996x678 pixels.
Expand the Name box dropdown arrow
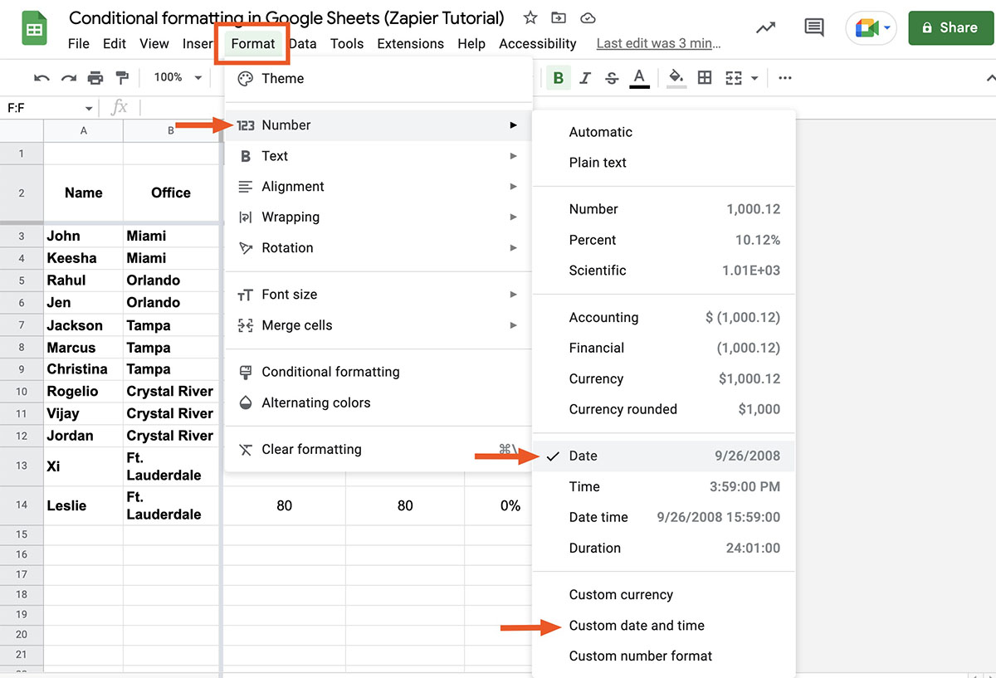(x=89, y=109)
